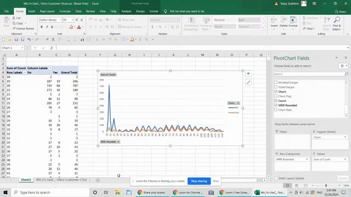Image resolution: width=351 pixels, height=197 pixels.
Task: Click the Cut icon in Clipboard group
Action: tap(14, 18)
